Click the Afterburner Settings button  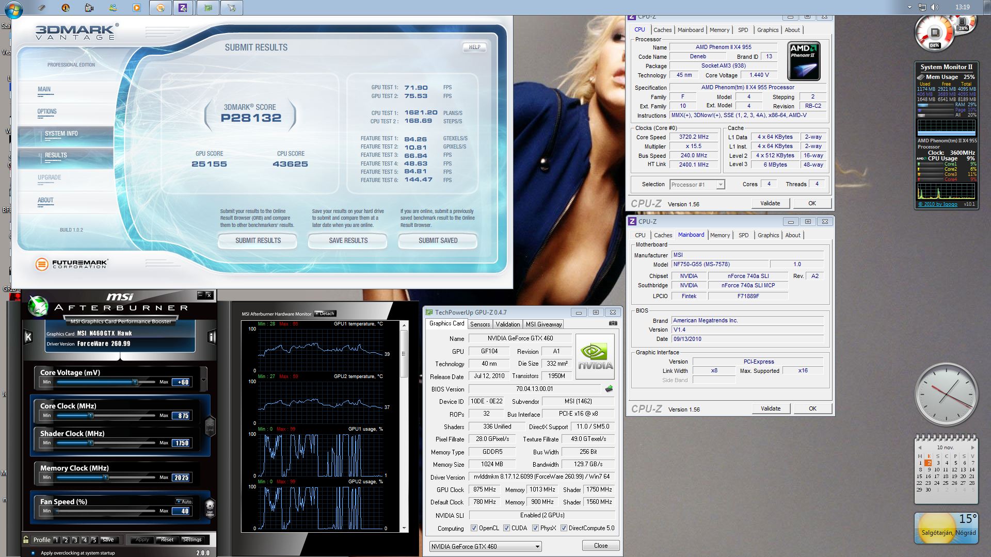click(x=192, y=539)
